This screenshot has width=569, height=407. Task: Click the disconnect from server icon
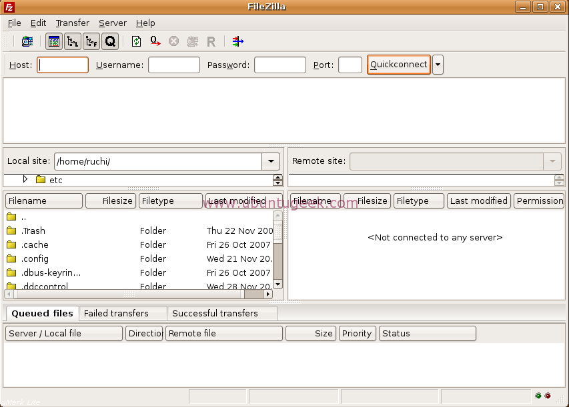click(x=192, y=42)
